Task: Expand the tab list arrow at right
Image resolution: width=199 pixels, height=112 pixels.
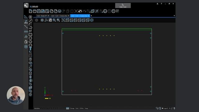Action: click(x=174, y=16)
